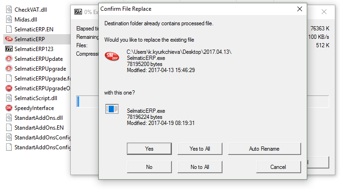This screenshot has width=340, height=190.
Task: Select the SelmaticERPUpdate installer icon
Action: pos(9,58)
